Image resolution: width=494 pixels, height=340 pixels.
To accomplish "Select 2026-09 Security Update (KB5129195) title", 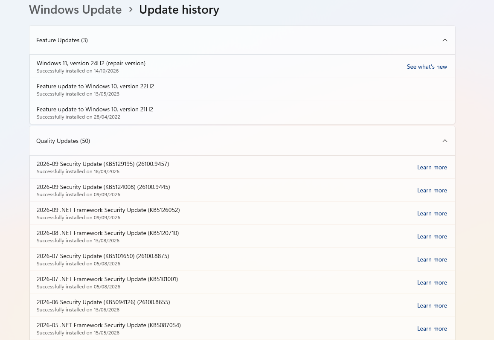I will [103, 164].
